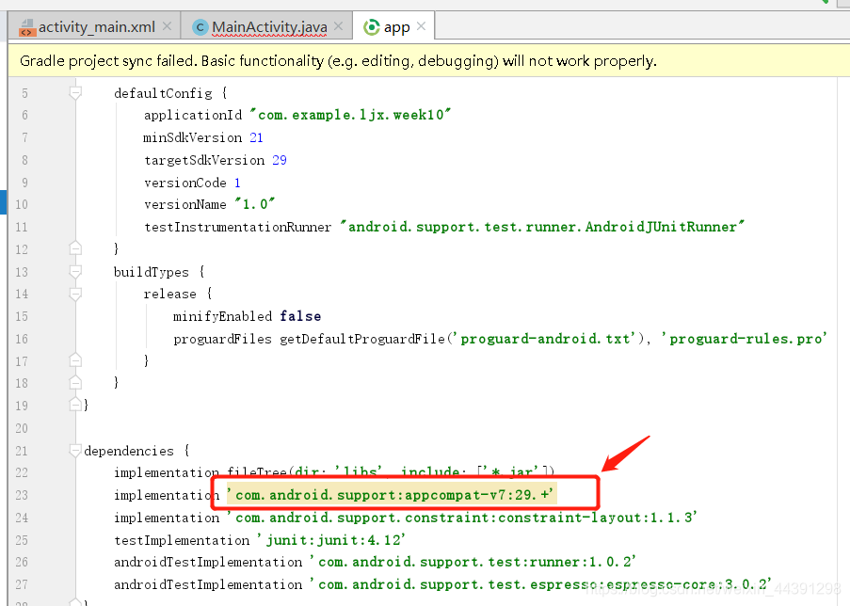Click the Java class icon on MainActivity.java tab
Image resolution: width=850 pixels, height=606 pixels.
tap(200, 26)
